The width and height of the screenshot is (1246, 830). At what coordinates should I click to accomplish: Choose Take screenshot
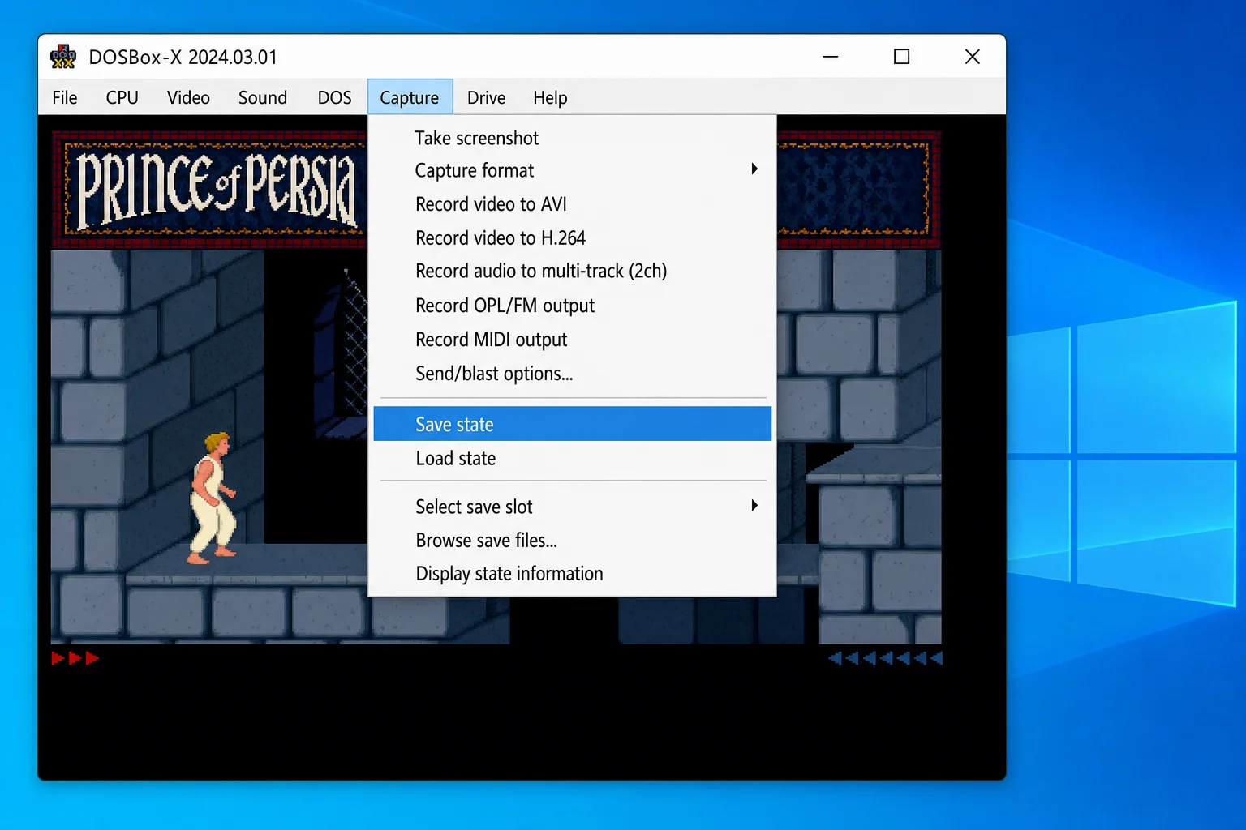(572, 138)
